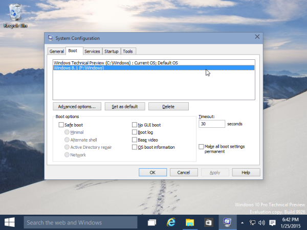Select the Windows 8.1 (F:\Windows) boot entry
Screen dimensions: 307x230
[x=153, y=68]
